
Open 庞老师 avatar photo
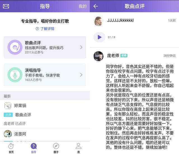point(98,56)
